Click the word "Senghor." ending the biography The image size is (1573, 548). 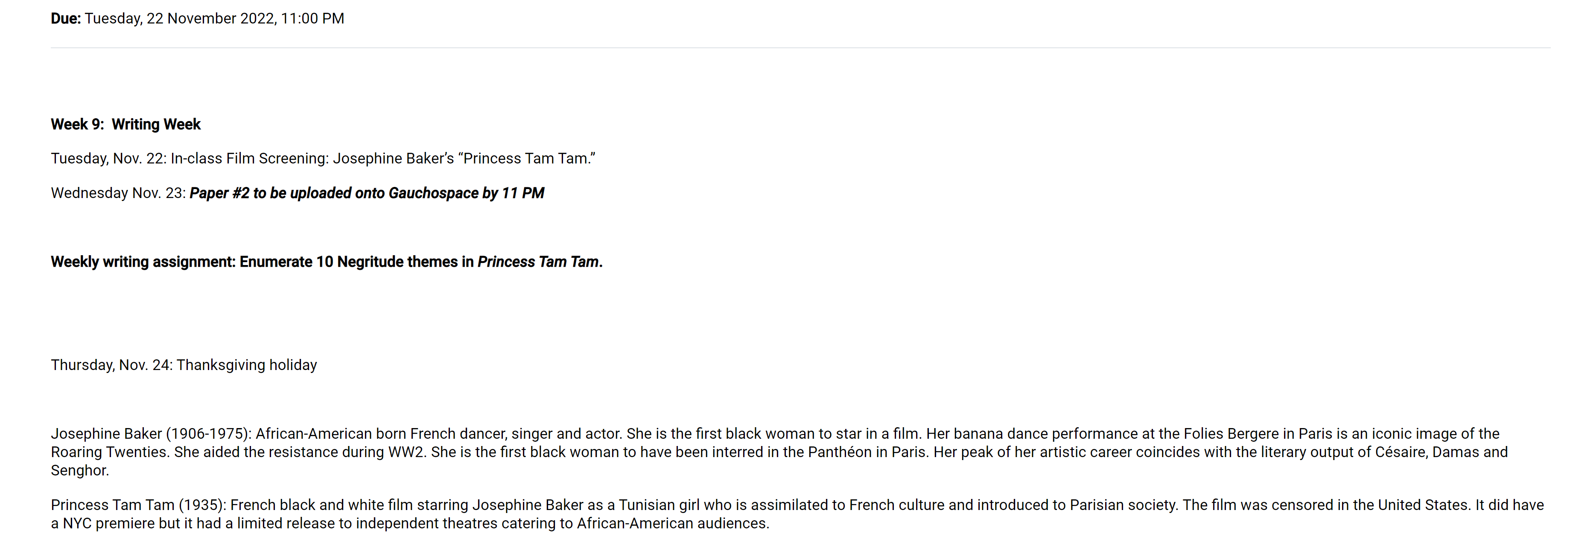80,470
